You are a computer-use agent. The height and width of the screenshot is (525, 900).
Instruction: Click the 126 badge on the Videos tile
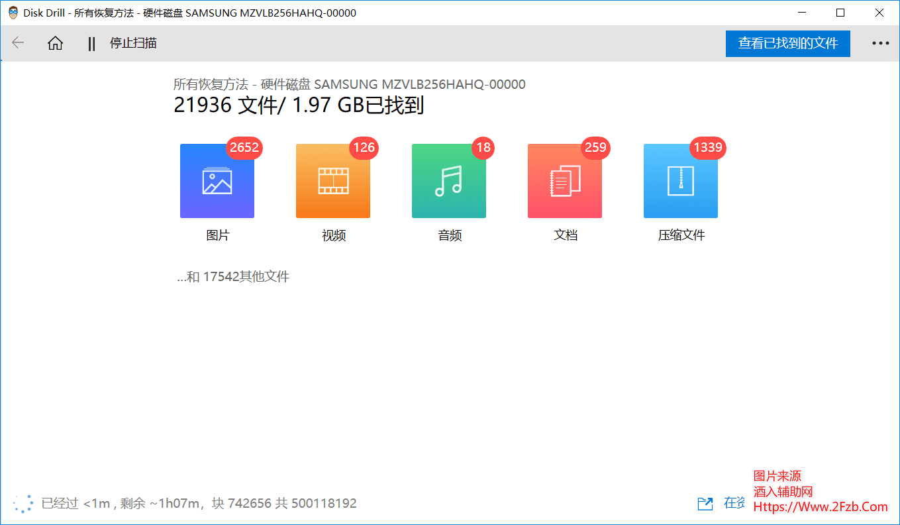(364, 148)
